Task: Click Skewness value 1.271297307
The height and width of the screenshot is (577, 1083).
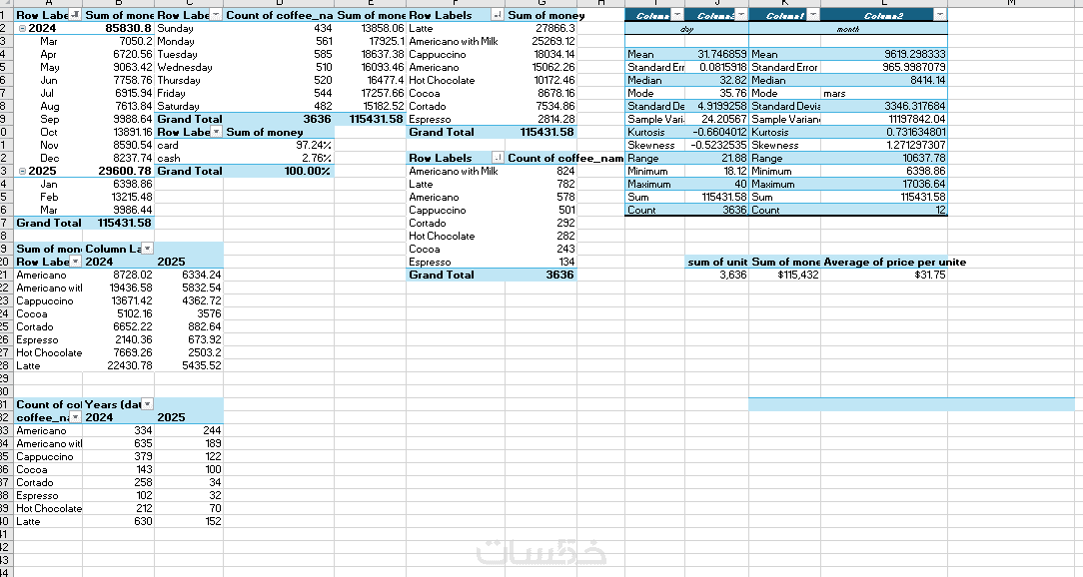Action: coord(884,145)
